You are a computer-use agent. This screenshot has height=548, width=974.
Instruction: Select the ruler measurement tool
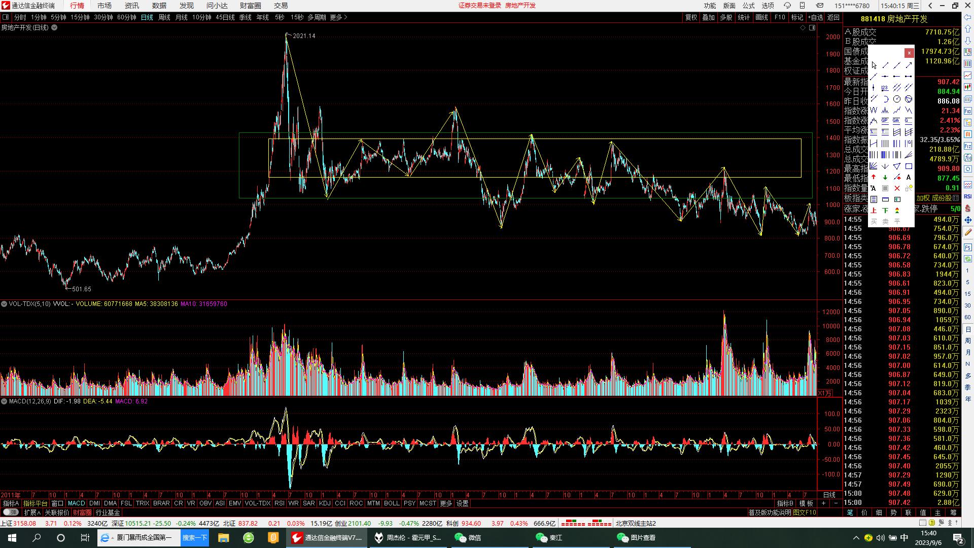[x=885, y=199]
